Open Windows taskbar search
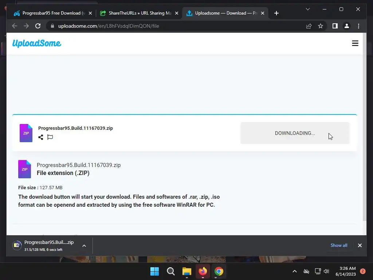Viewport: 373px width, 280px height. (171, 271)
